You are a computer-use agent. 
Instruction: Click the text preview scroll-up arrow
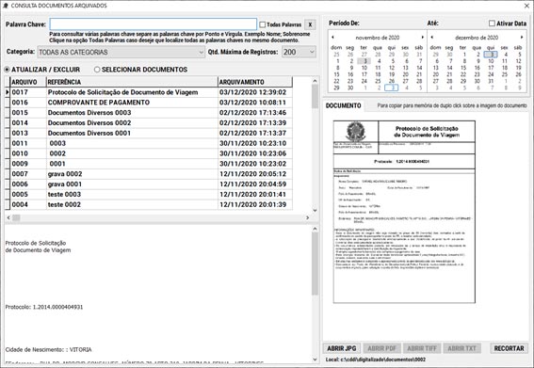coord(315,229)
